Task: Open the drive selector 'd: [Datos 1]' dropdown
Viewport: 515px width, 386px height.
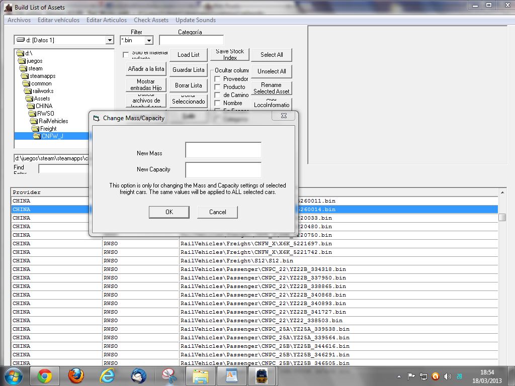Action: [x=110, y=40]
